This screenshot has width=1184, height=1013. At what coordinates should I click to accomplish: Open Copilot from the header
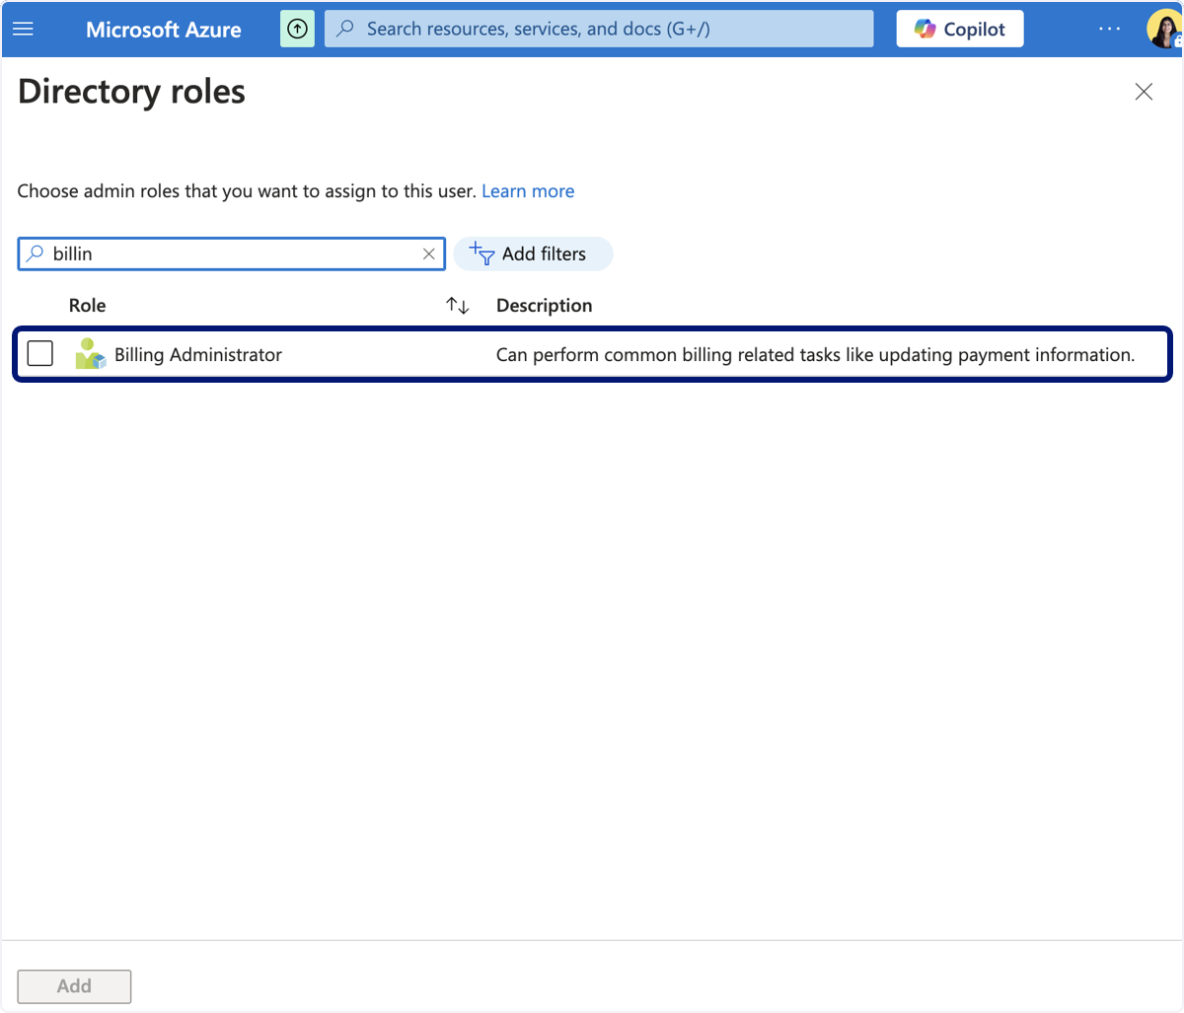tap(960, 29)
